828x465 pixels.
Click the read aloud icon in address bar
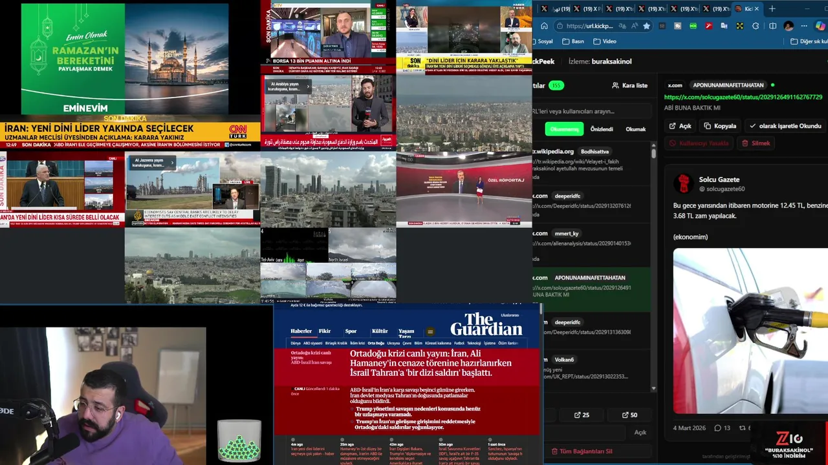(x=634, y=26)
